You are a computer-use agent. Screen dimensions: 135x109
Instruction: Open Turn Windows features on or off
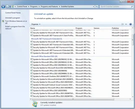[16, 22]
